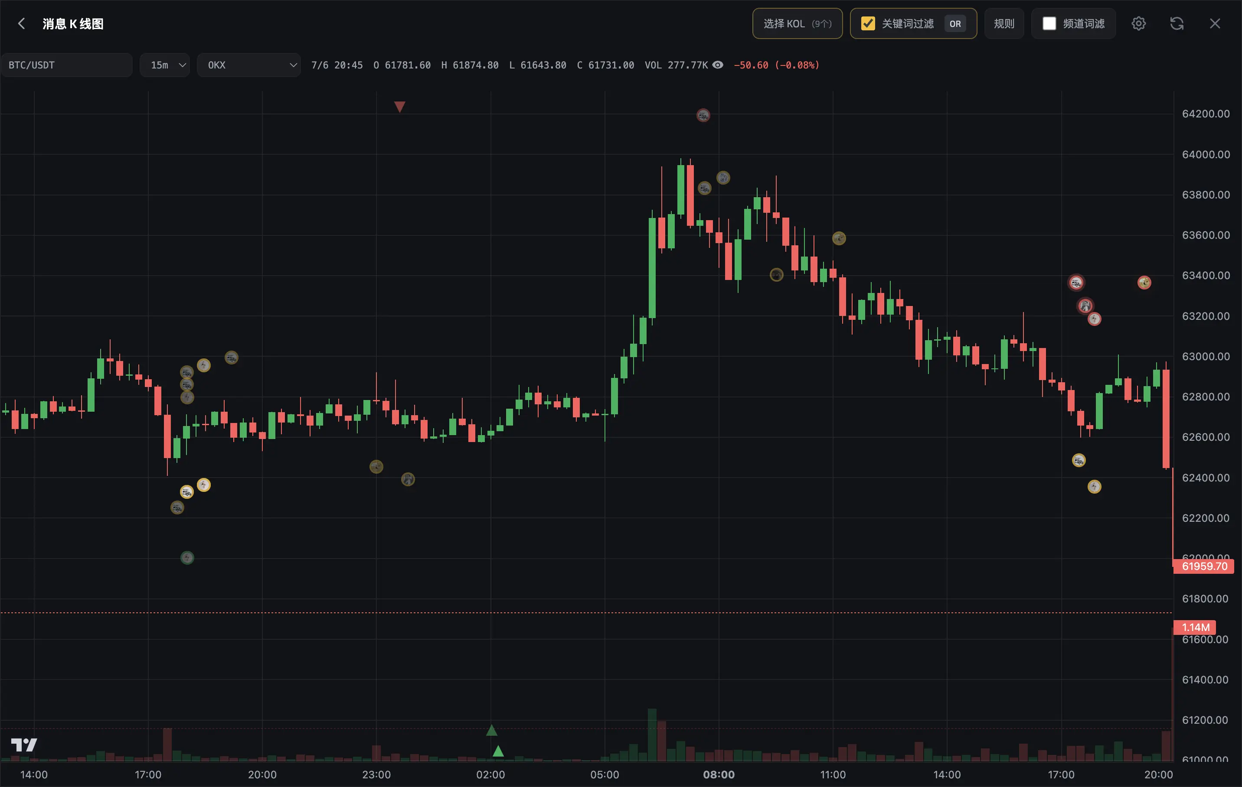
Task: Click the 61959.70 current price label
Action: [1204, 566]
